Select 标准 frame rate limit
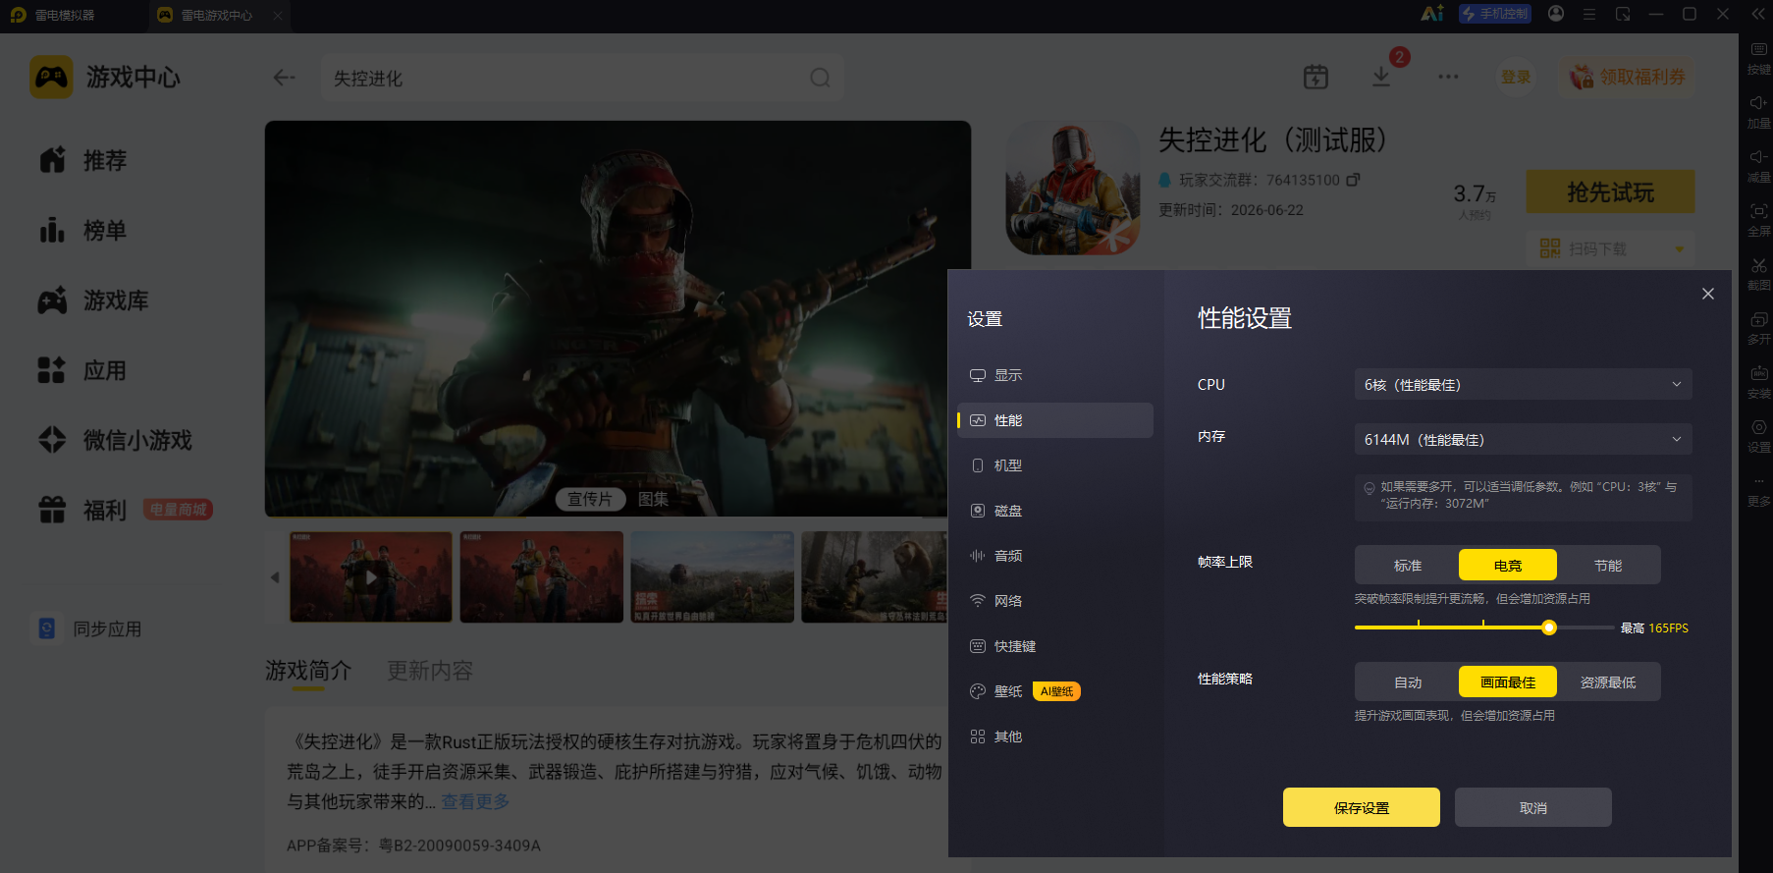 [1408, 565]
